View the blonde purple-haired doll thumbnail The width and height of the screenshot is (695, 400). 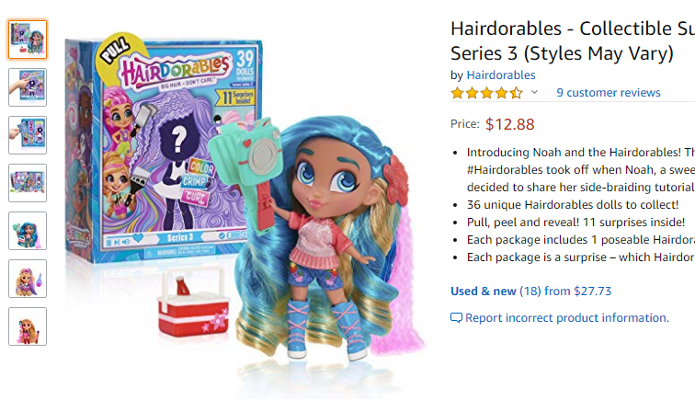(x=28, y=279)
